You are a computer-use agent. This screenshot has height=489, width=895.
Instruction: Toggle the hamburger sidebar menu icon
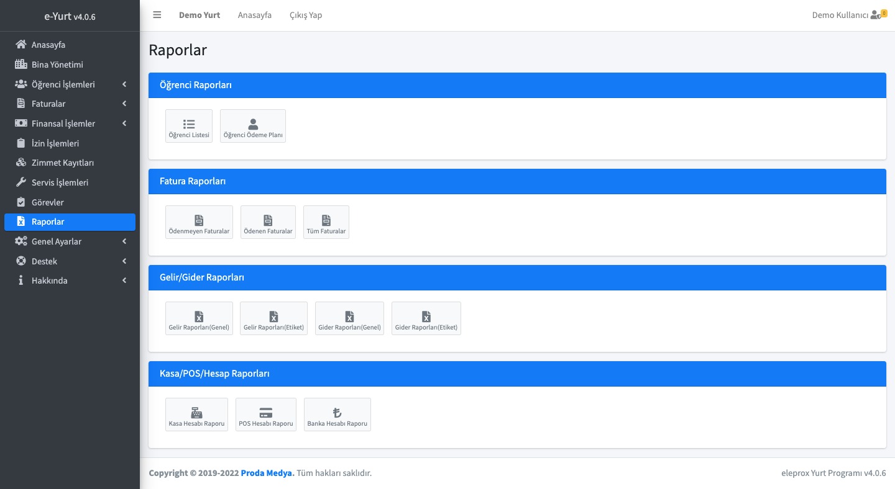pos(157,15)
